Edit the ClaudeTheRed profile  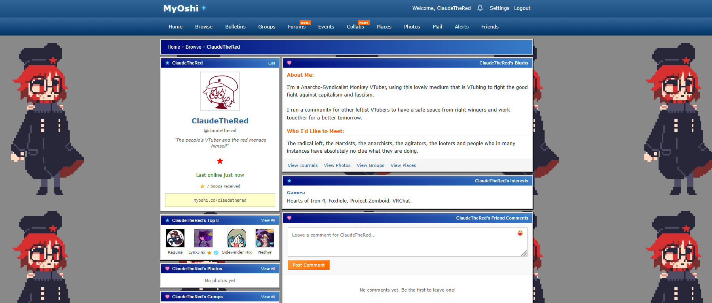[272, 63]
